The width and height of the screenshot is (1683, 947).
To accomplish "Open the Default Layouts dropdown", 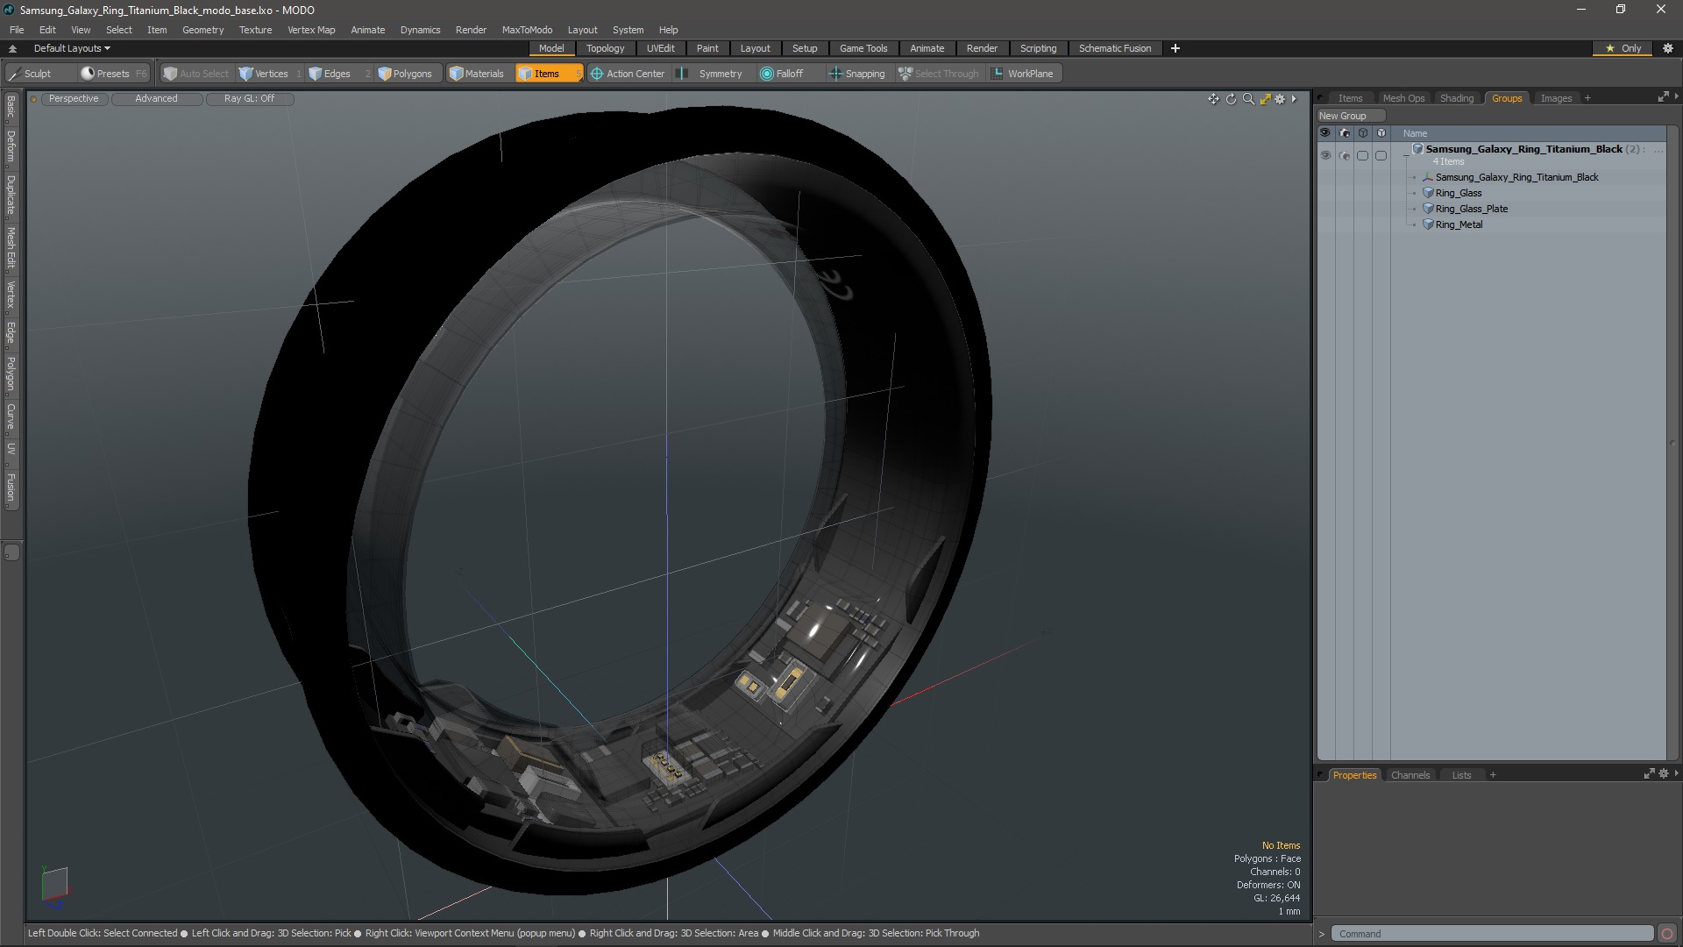I will 72,48.
